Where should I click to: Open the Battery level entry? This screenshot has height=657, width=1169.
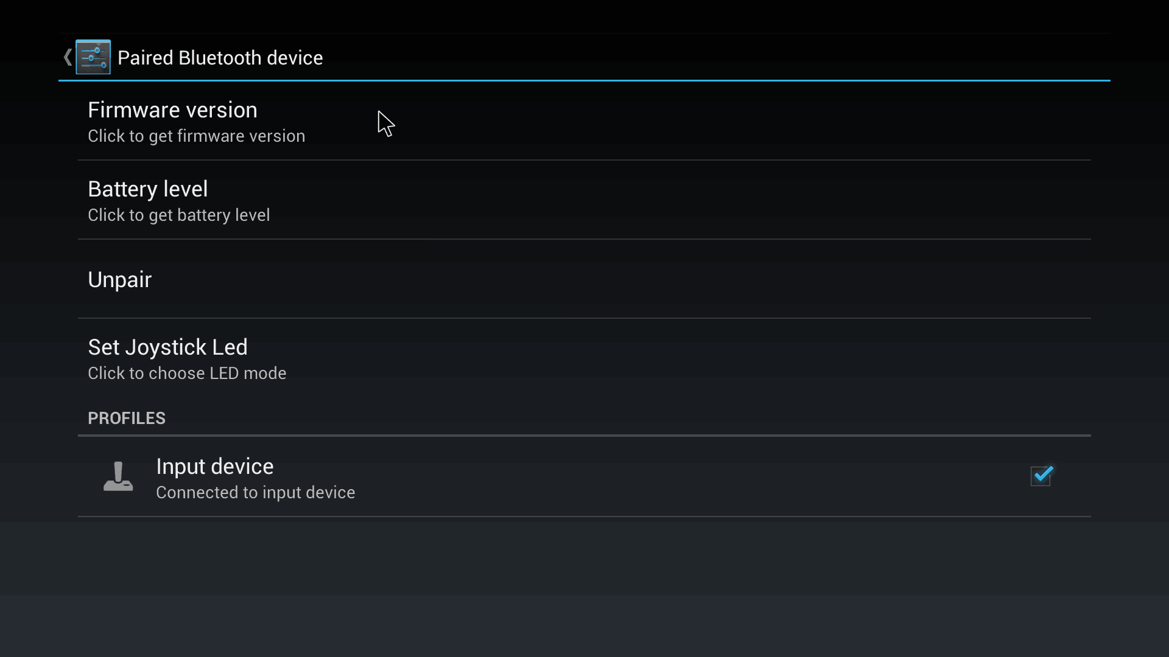pyautogui.click(x=584, y=200)
